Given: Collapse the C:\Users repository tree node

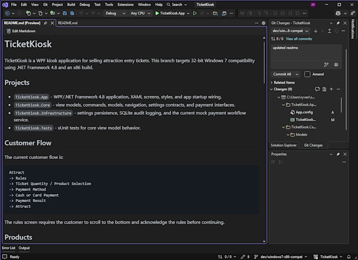Looking at the screenshot, I should 279,97.
